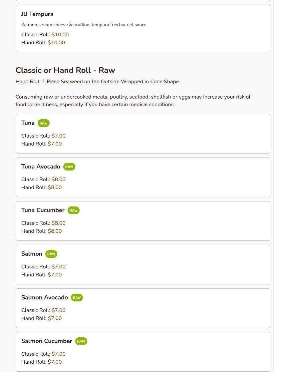Click the Salmon Cucumber item name

point(47,341)
